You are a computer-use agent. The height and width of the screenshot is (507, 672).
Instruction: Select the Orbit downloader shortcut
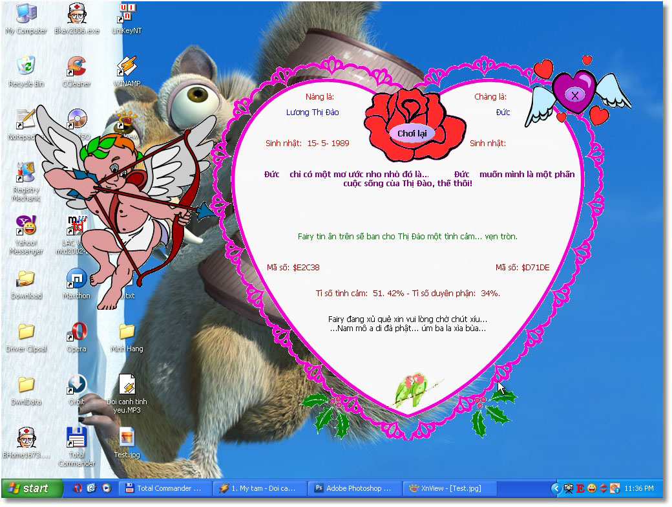[x=77, y=391]
